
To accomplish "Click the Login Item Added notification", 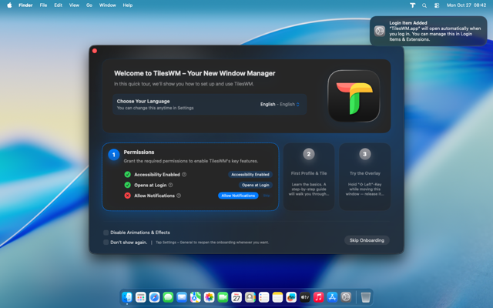I will (428, 31).
